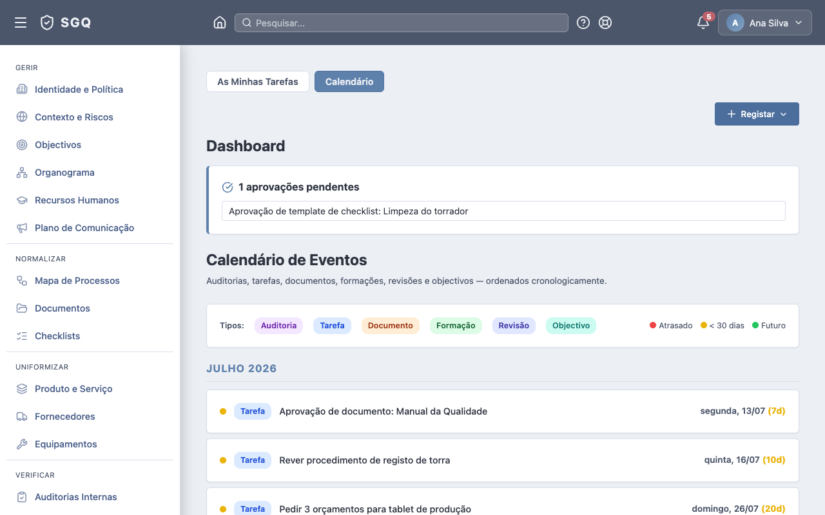Click the plus icon on Registar
The height and width of the screenshot is (515, 825).
click(x=732, y=114)
